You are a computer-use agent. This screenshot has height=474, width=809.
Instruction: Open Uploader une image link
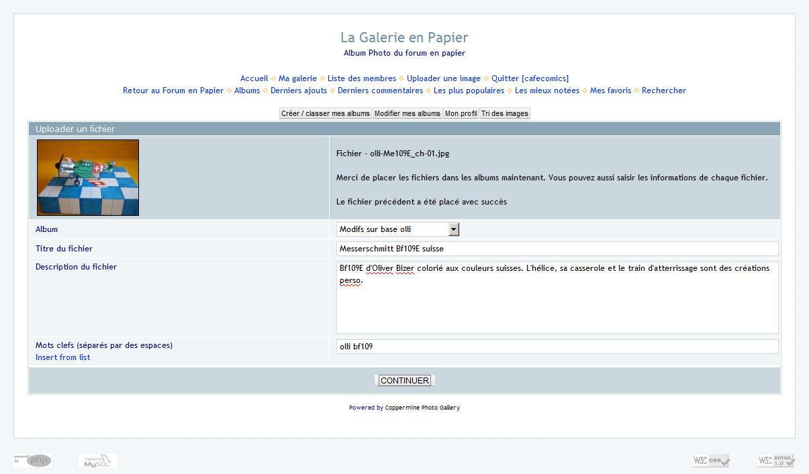pyautogui.click(x=444, y=78)
